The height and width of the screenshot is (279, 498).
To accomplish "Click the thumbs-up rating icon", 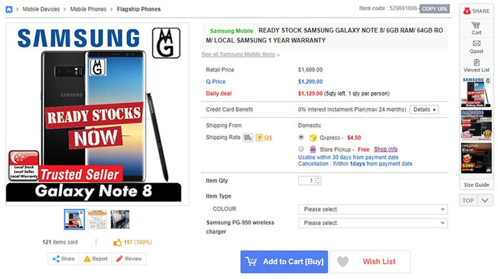I will [x=117, y=242].
